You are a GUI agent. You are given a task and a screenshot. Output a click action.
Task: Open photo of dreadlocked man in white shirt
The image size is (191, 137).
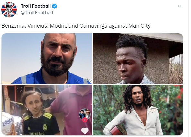point(138,110)
